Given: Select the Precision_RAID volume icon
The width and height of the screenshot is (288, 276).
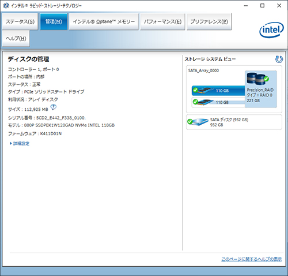Looking at the screenshot, I should pos(258,79).
